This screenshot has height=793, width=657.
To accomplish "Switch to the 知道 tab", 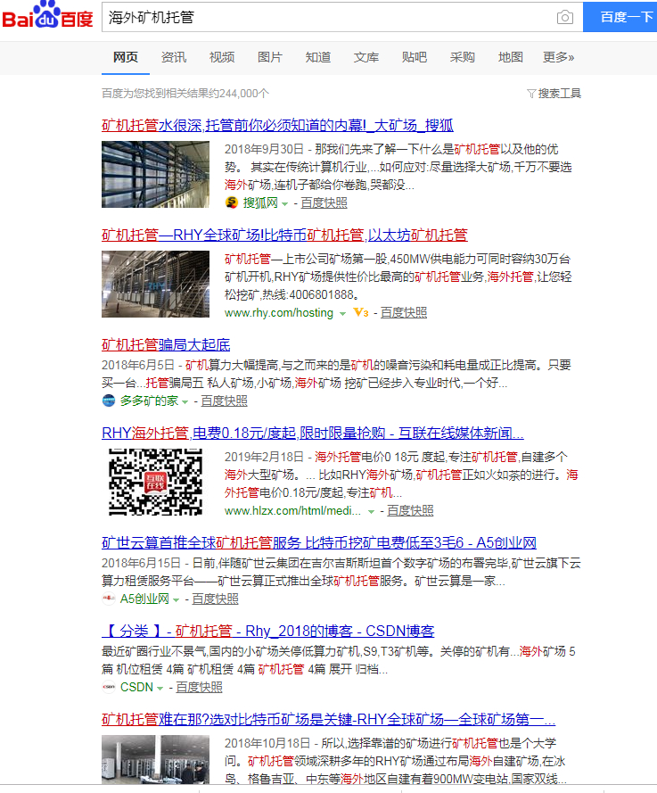I will point(318,57).
